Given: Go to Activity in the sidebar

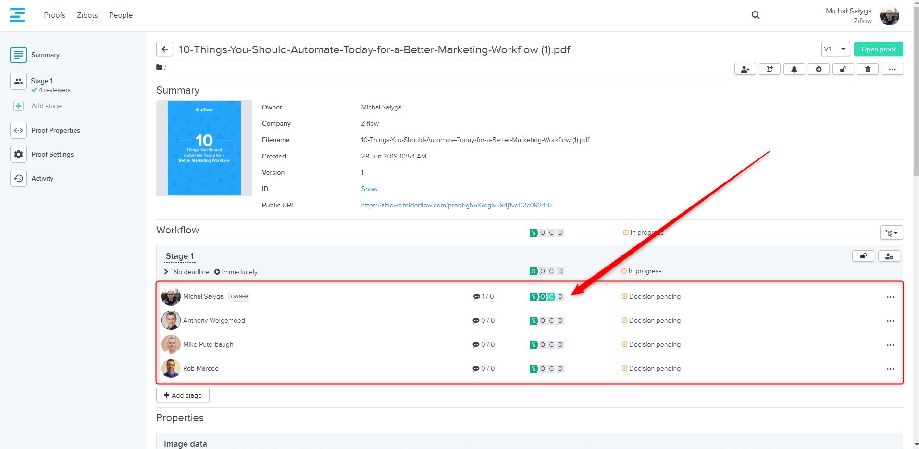Looking at the screenshot, I should [x=42, y=178].
